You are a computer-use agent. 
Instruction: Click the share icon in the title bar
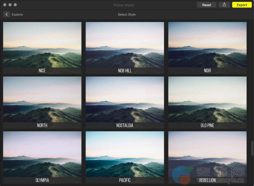[224, 5]
